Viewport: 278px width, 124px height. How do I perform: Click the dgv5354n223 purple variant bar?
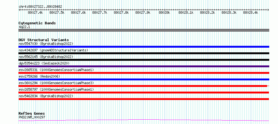tap(144, 66)
